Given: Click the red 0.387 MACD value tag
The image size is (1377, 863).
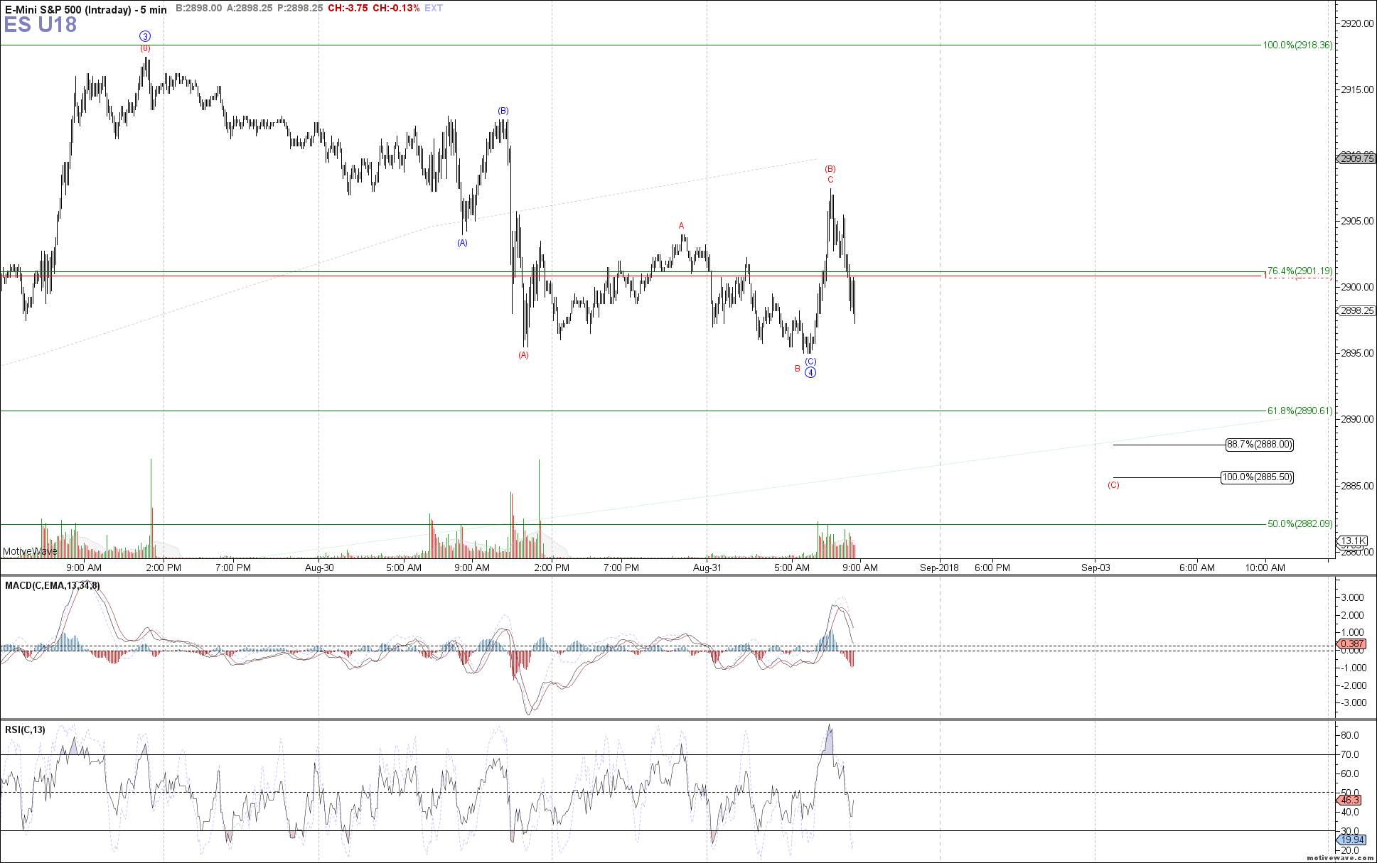Looking at the screenshot, I should click(1352, 644).
